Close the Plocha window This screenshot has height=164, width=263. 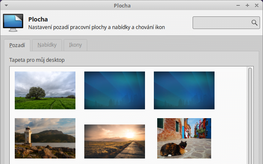[256, 5]
